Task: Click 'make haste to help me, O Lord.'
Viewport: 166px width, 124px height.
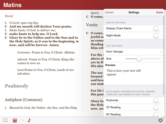Action: [34, 34]
